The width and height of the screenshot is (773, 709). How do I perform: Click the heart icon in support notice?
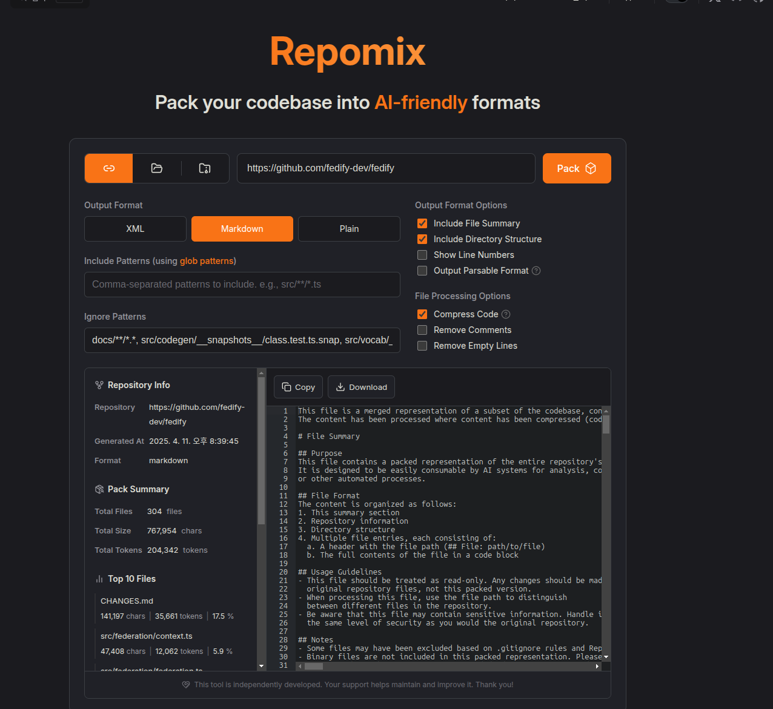[x=186, y=685]
